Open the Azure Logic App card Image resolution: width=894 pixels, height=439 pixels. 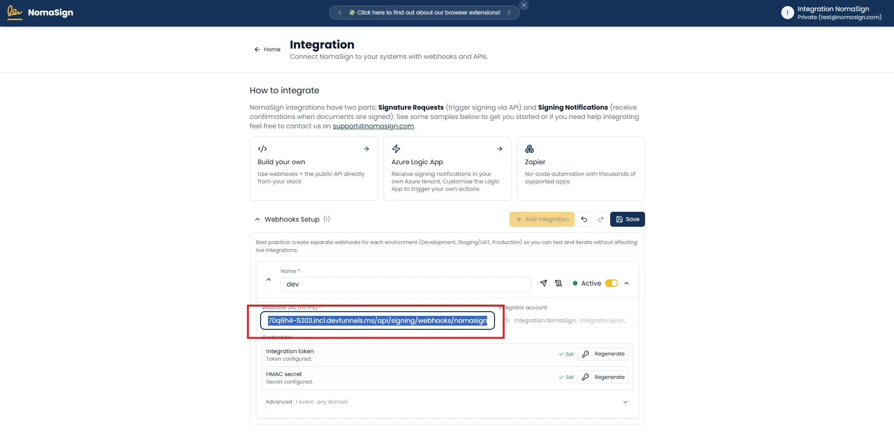447,168
